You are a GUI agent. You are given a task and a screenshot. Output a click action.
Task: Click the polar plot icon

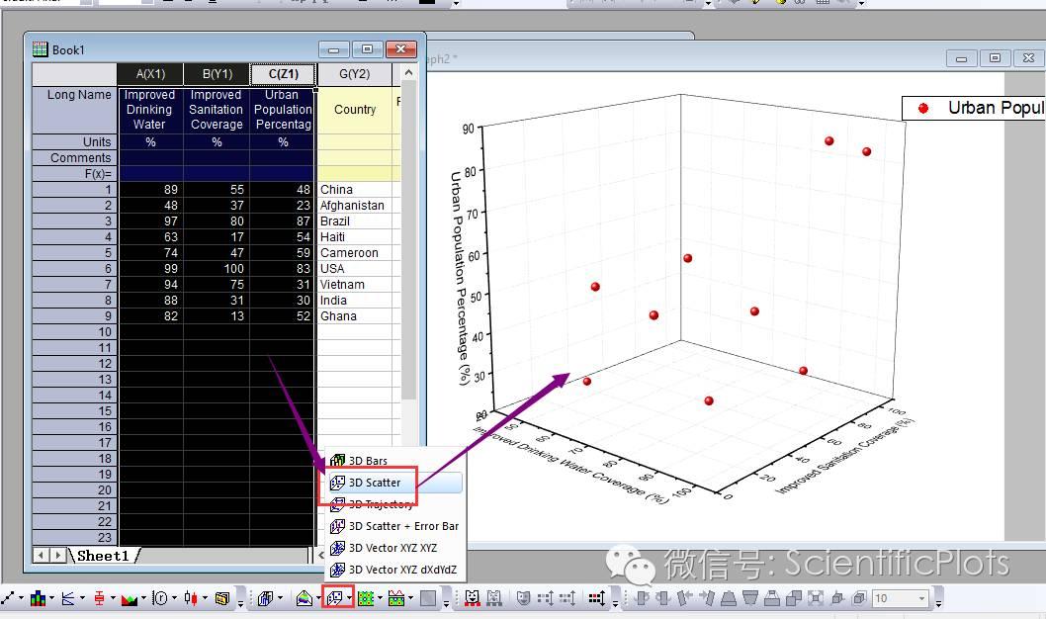click(x=160, y=598)
